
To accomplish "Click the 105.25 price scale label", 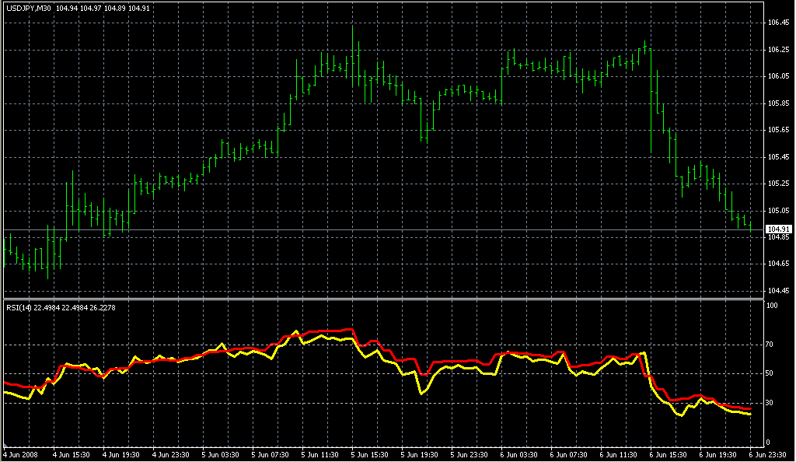I will (x=779, y=184).
